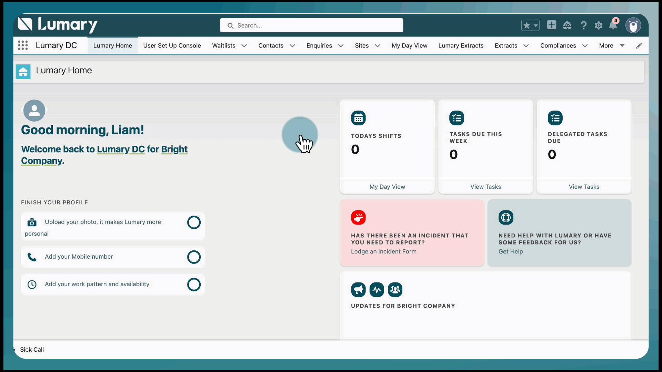Click the Lodge an Incident Form link
662x372 pixels.
pos(383,251)
